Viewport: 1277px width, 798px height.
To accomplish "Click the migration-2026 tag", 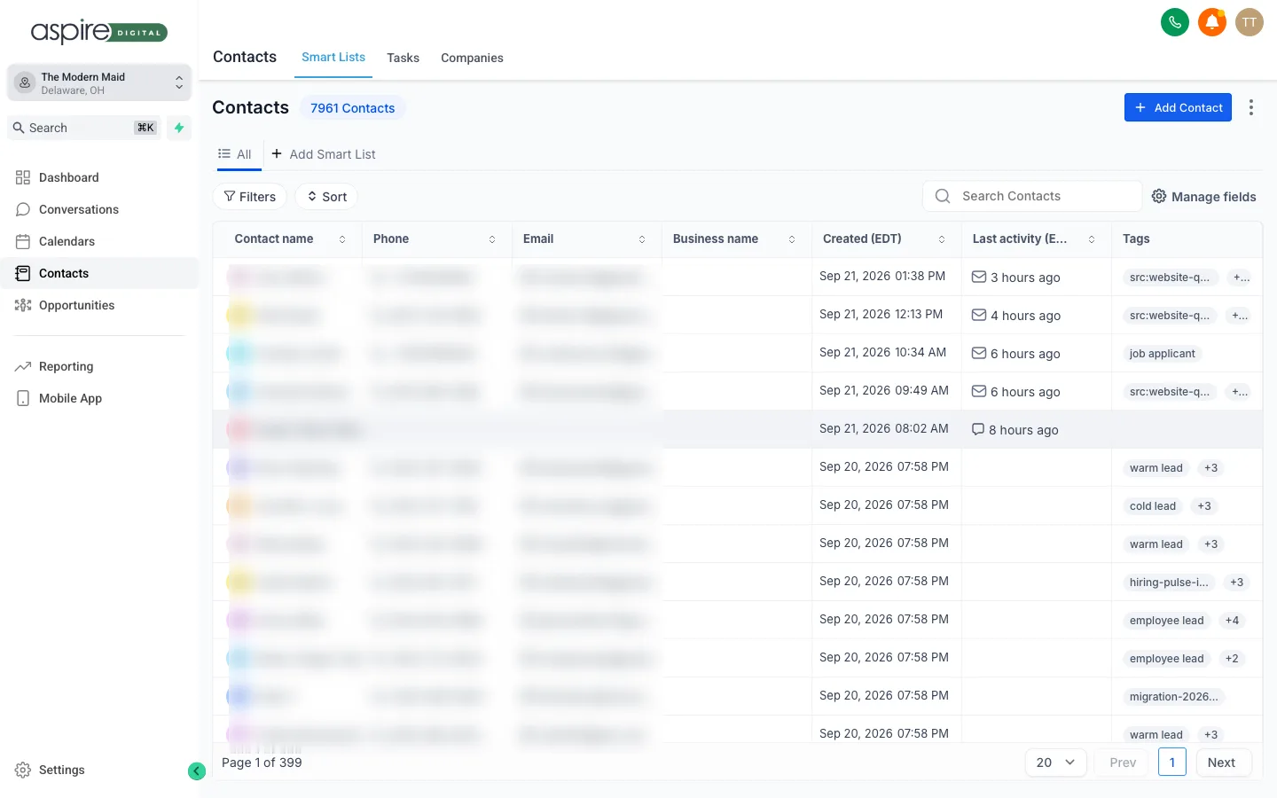I will [1173, 696].
